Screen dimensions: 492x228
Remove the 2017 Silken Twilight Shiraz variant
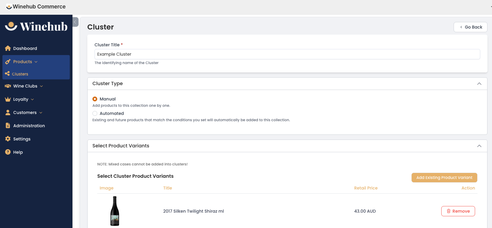tap(458, 211)
